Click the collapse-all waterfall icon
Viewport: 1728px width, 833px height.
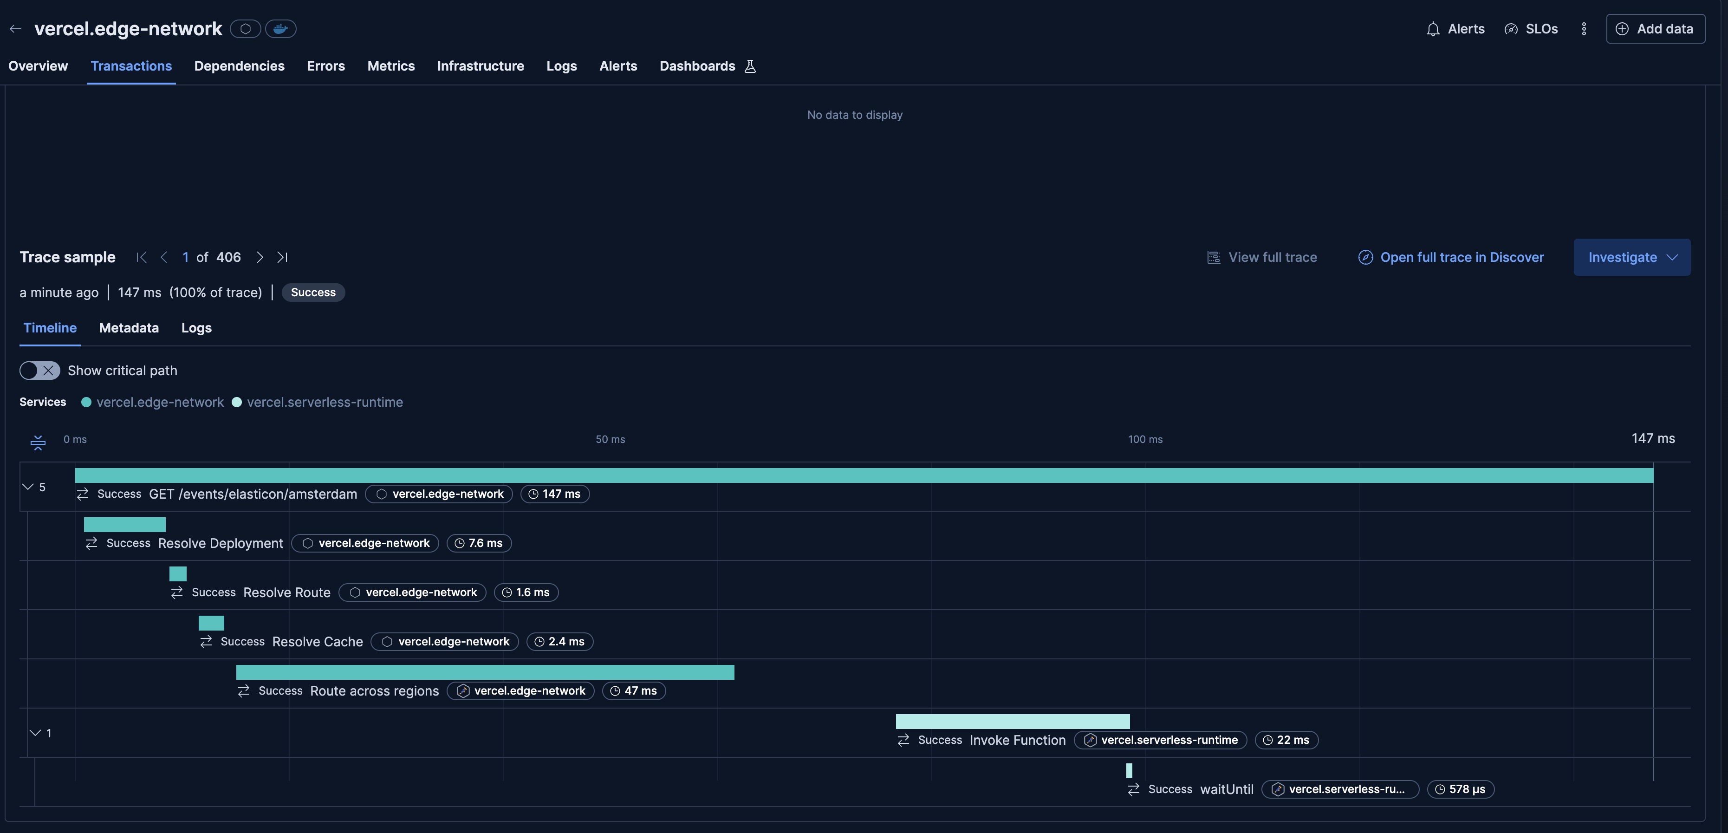(x=38, y=442)
